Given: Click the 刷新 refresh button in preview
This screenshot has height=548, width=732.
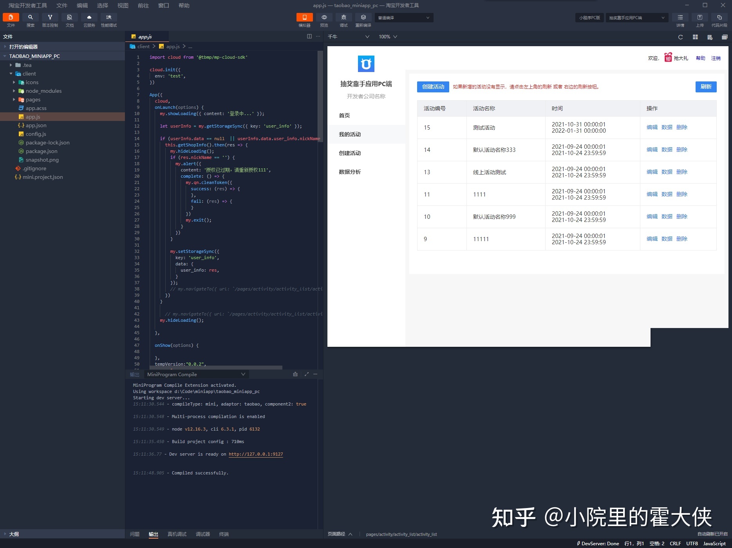Looking at the screenshot, I should click(x=706, y=87).
